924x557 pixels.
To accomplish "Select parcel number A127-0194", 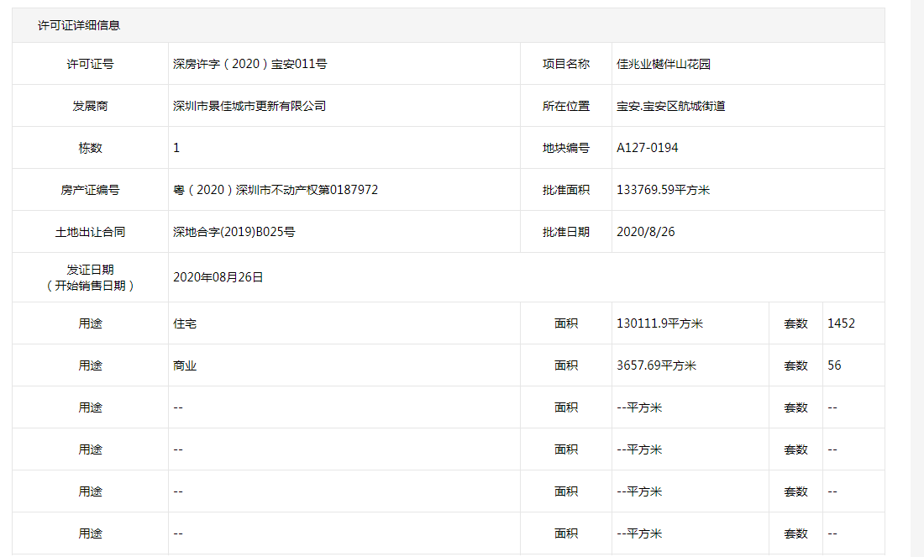I will [647, 147].
